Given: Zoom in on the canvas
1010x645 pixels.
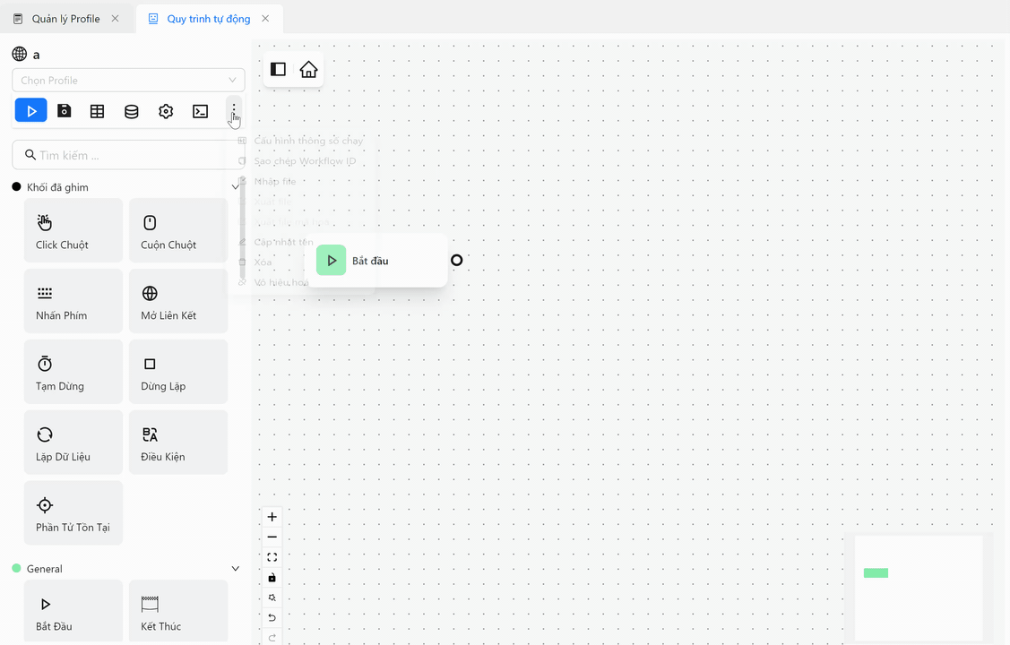Looking at the screenshot, I should (272, 517).
